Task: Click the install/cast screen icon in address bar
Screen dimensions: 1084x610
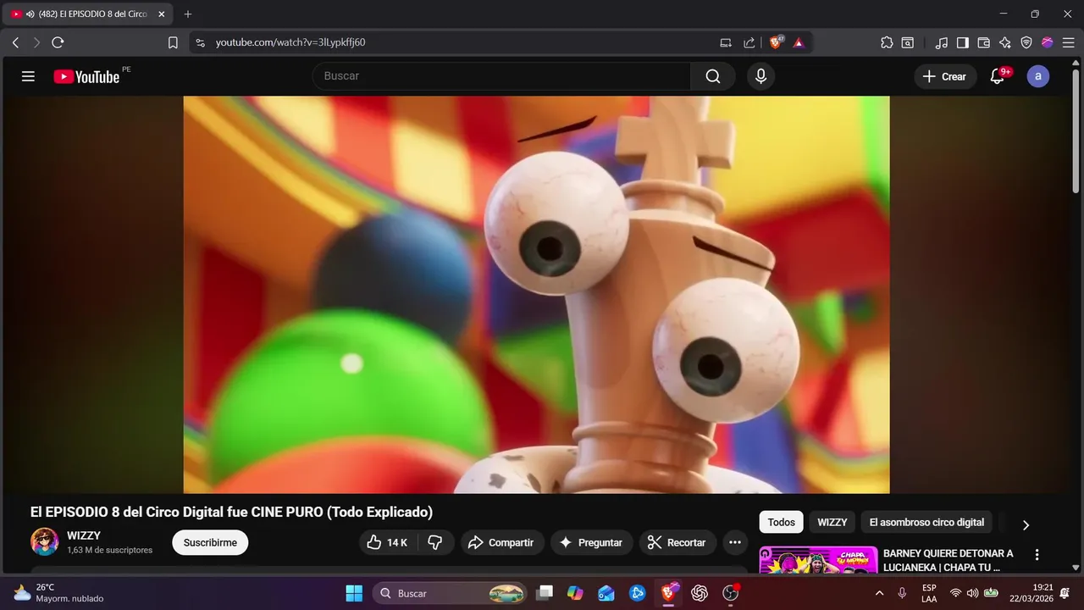Action: click(x=726, y=42)
